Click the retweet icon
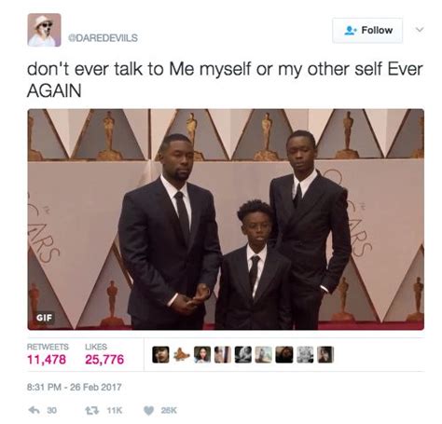 pos(92,410)
